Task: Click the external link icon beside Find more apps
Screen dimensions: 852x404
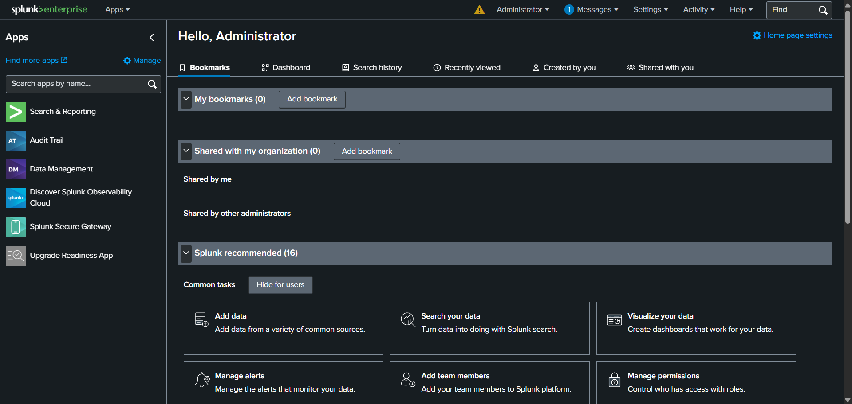Action: pos(64,60)
